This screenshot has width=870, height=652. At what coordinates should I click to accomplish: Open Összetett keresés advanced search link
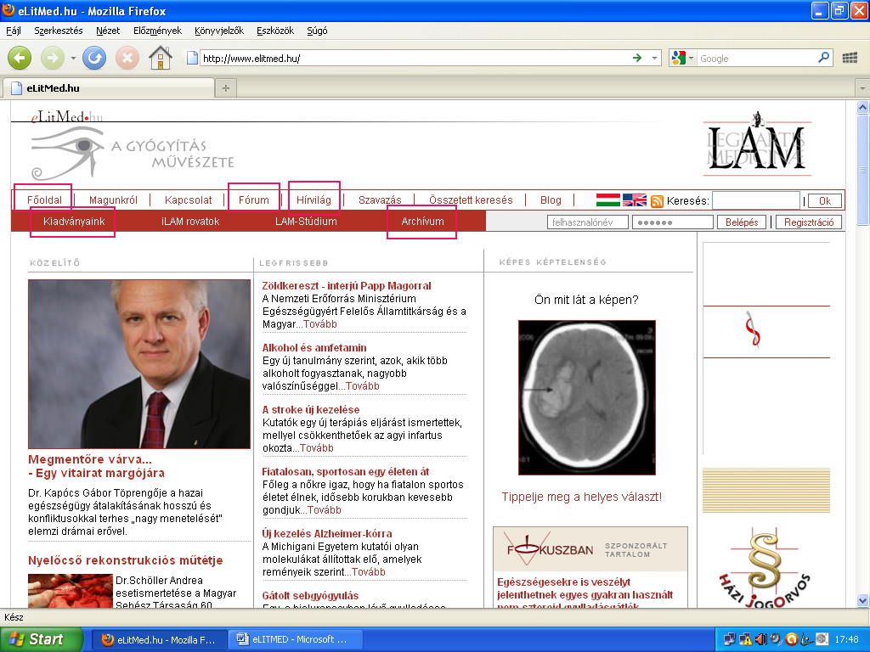pyautogui.click(x=471, y=200)
